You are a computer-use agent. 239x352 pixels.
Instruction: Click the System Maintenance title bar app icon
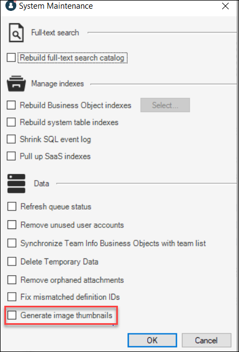tap(10, 5)
